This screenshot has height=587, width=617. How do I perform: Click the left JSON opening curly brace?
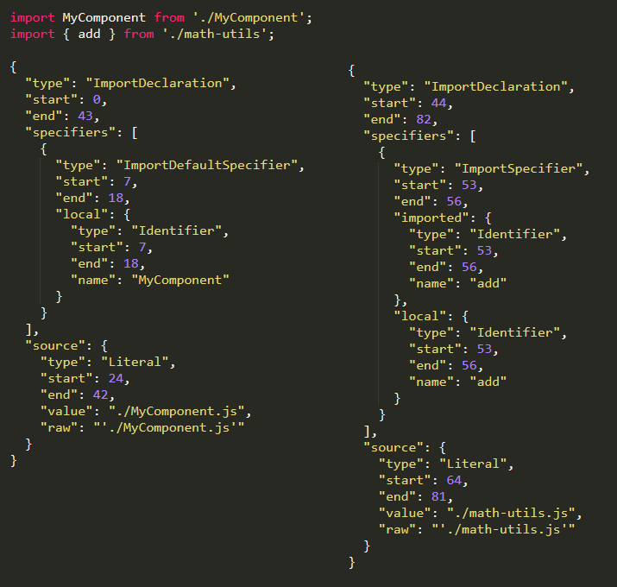tap(14, 67)
